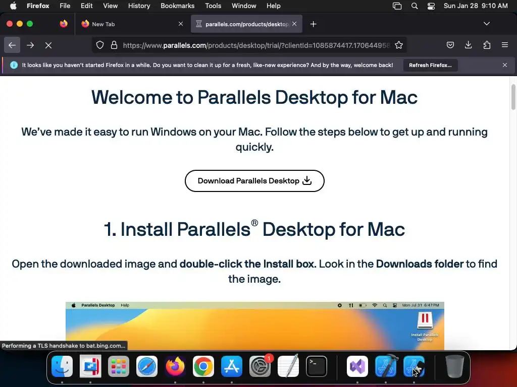
Task: Click the date and time in menu bar
Action: pos(476,6)
